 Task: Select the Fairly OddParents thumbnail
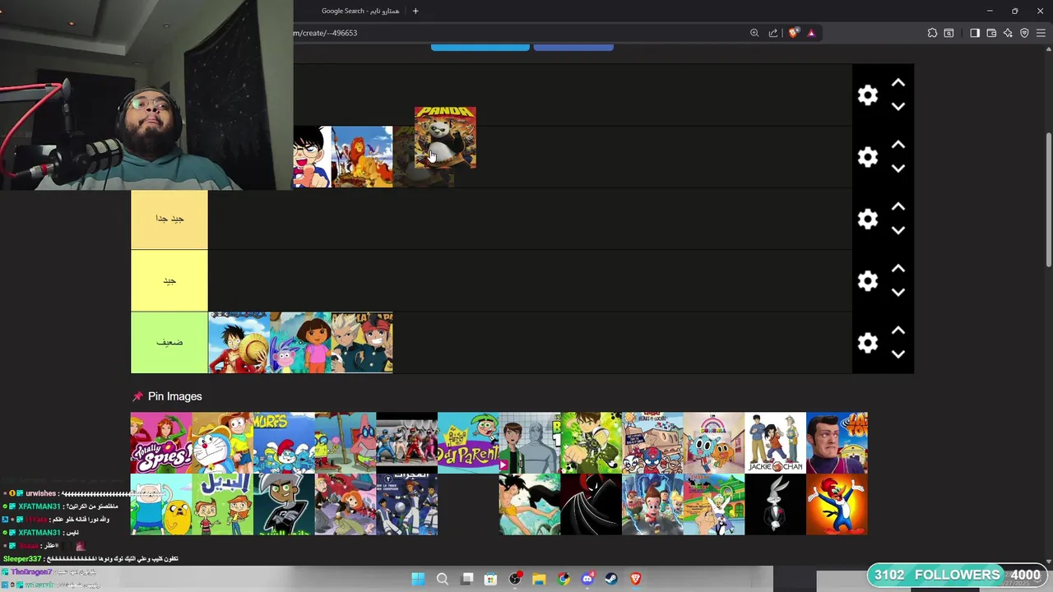click(468, 443)
